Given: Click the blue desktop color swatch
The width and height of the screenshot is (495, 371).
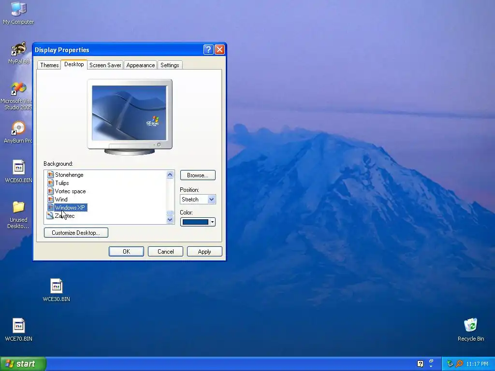Looking at the screenshot, I should tap(195, 222).
